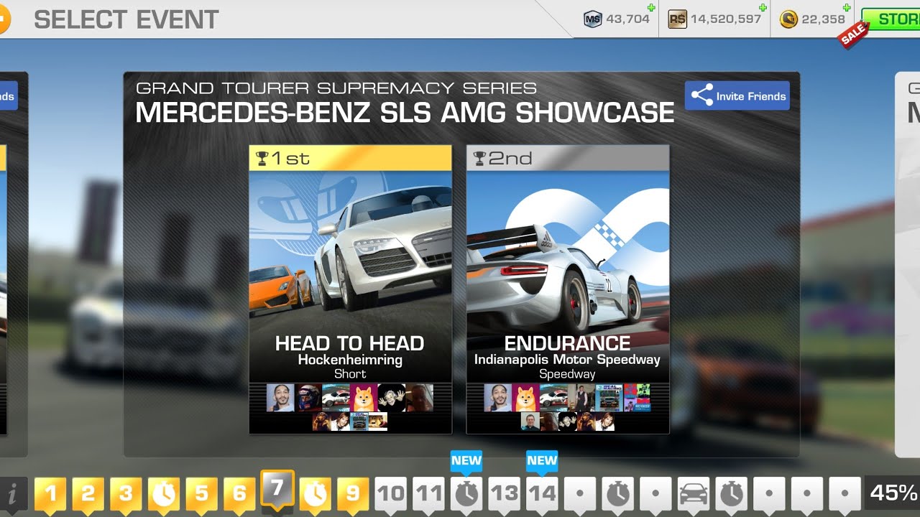
Task: Tap helmet avatar in Head to Head card
Action: pos(308,398)
